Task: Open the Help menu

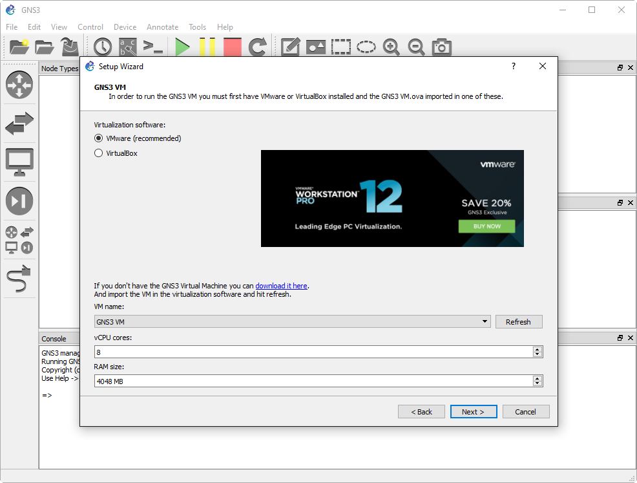Action: pyautogui.click(x=225, y=27)
